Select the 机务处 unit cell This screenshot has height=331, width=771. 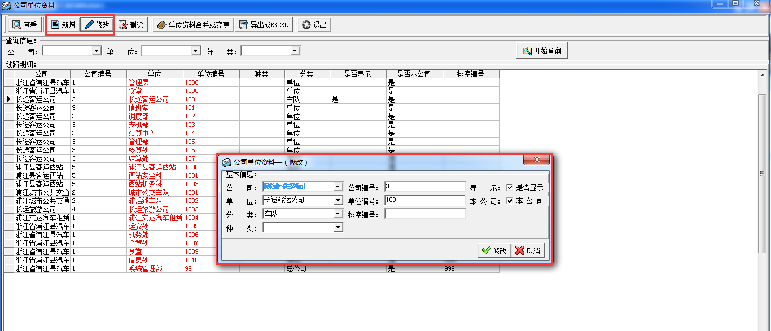coord(155,235)
